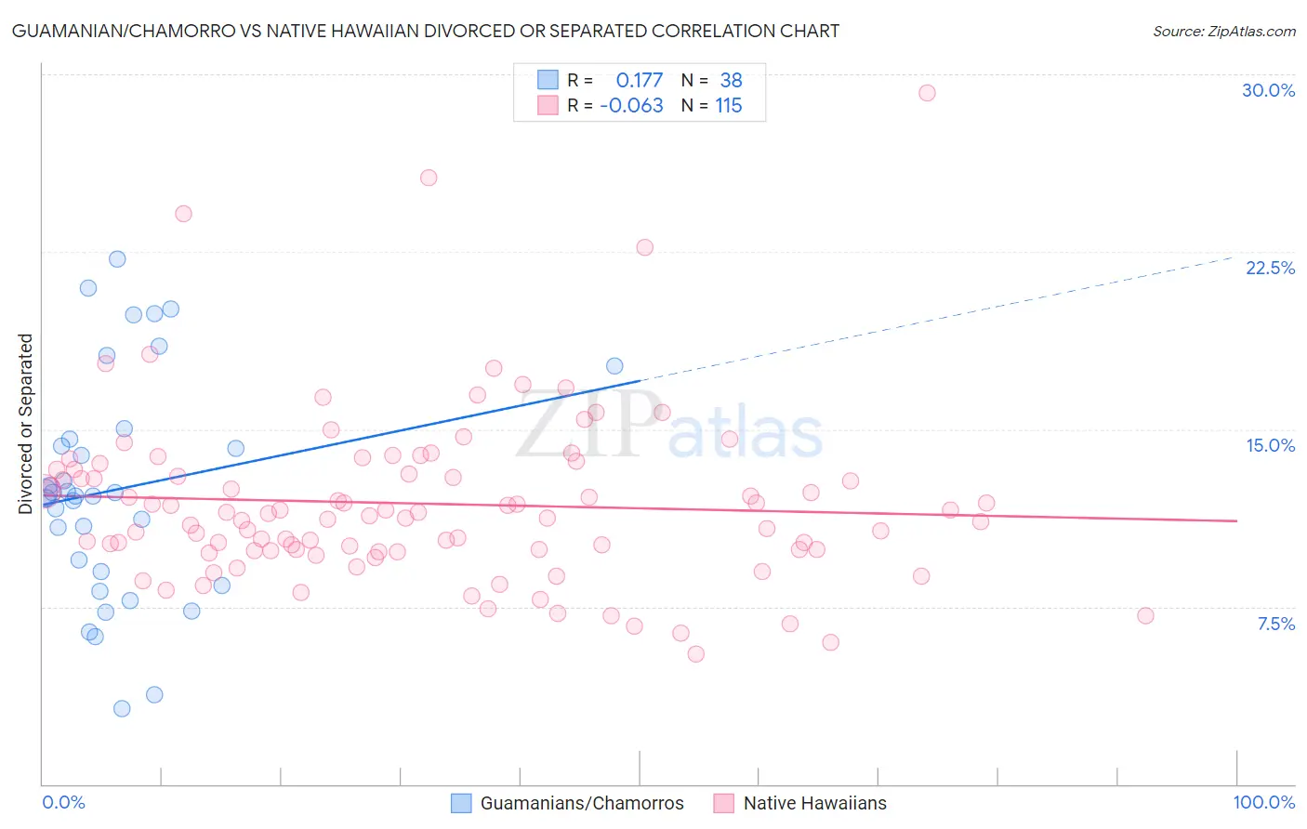This screenshot has width=1307, height=829.
Task: Click the 30.0% y-axis label
Action: [x=1268, y=90]
